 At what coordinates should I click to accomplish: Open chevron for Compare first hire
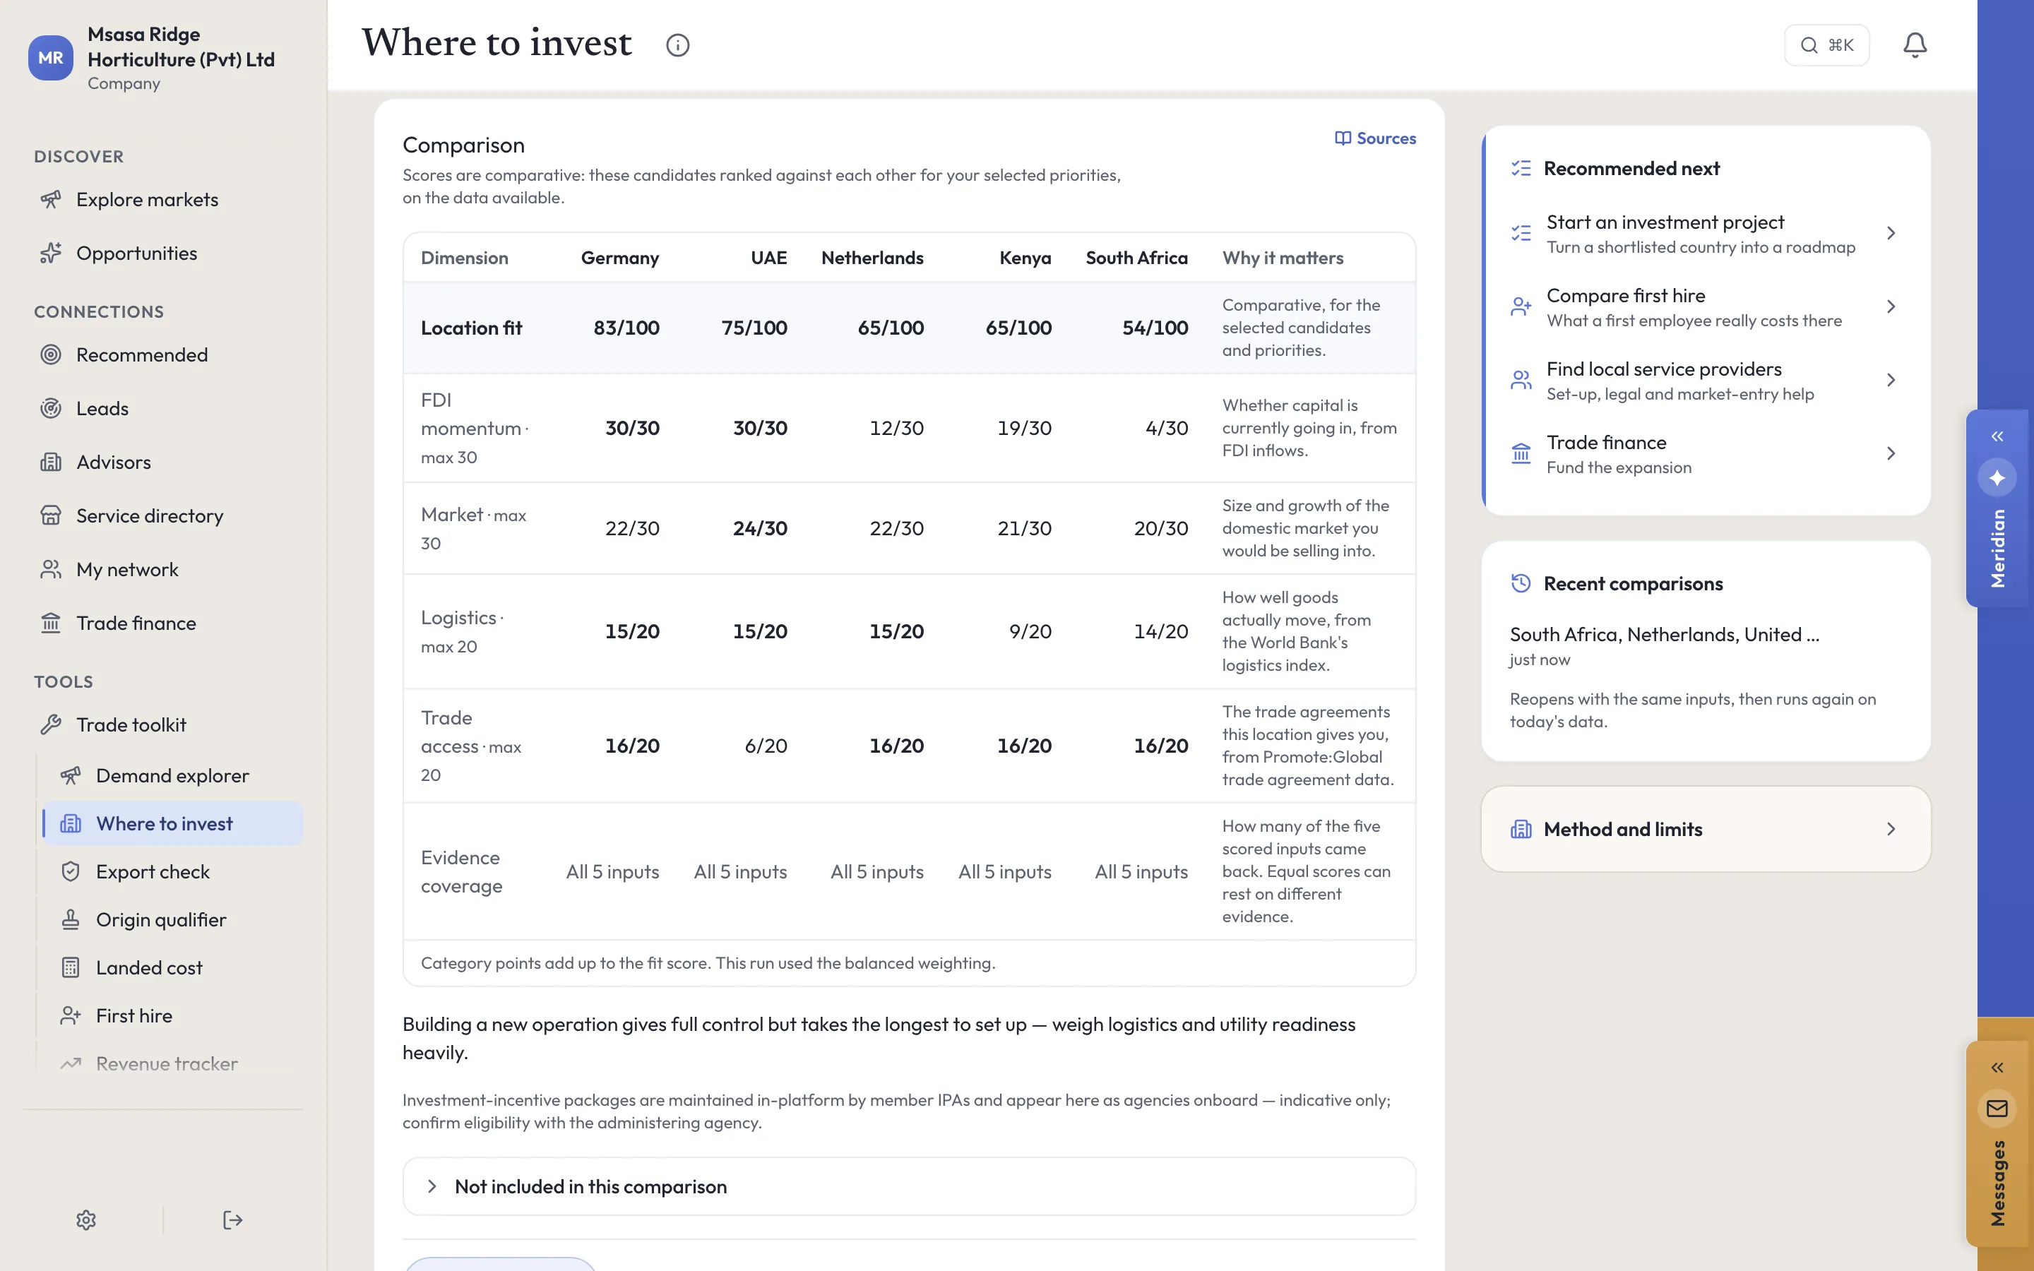click(1891, 307)
